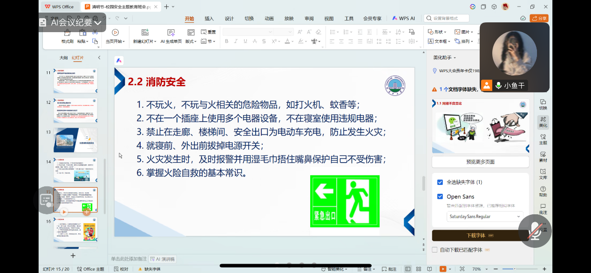Screen dimensions: 591x273
Task: Click the bold formatting icon
Action: 227,41
